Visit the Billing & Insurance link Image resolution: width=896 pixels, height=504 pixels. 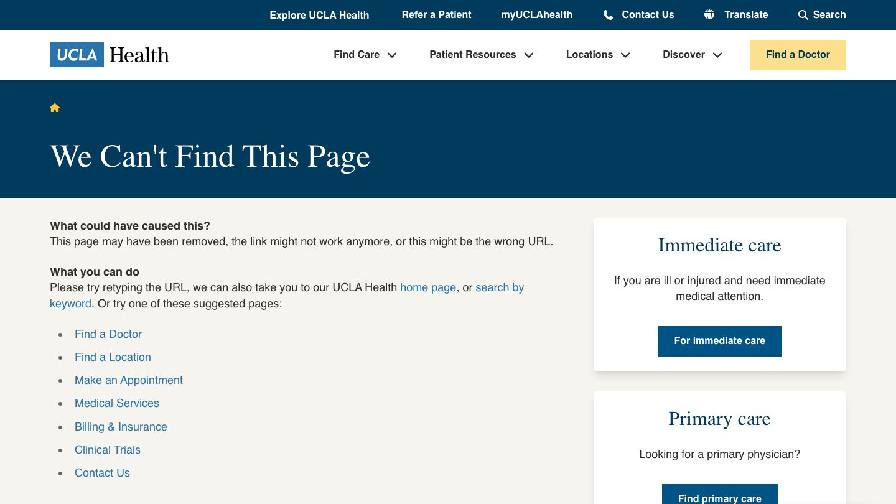tap(121, 427)
